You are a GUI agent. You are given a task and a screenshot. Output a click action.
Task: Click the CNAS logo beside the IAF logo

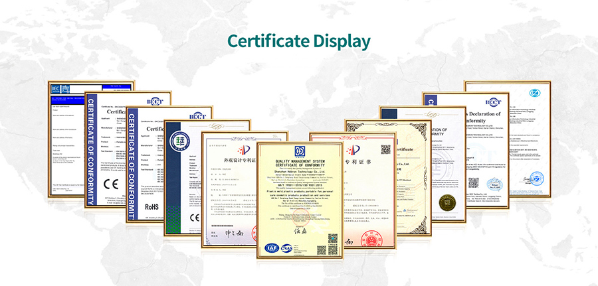pyautogui.click(x=286, y=248)
